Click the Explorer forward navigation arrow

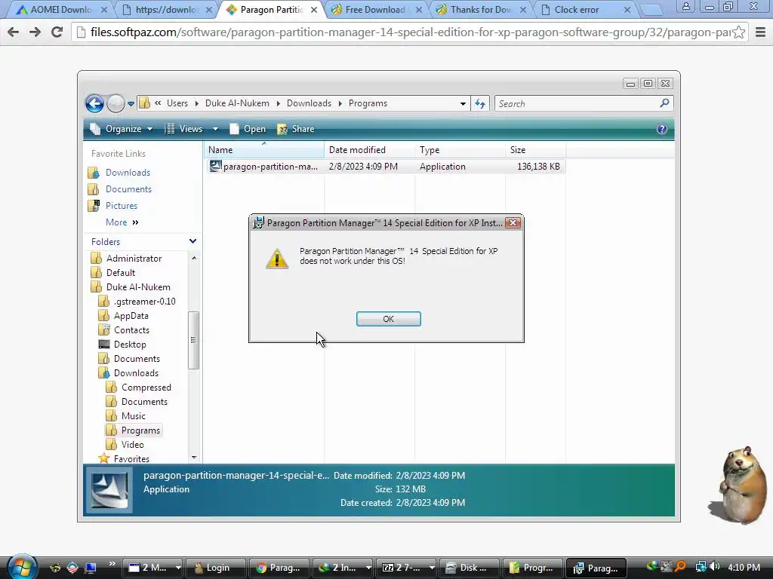point(115,104)
